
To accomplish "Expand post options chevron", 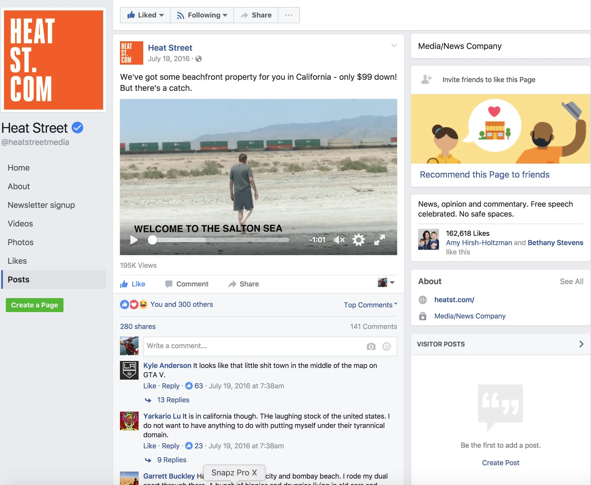I will [x=394, y=46].
